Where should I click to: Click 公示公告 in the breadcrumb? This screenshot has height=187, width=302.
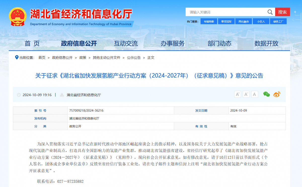(x=134, y=58)
